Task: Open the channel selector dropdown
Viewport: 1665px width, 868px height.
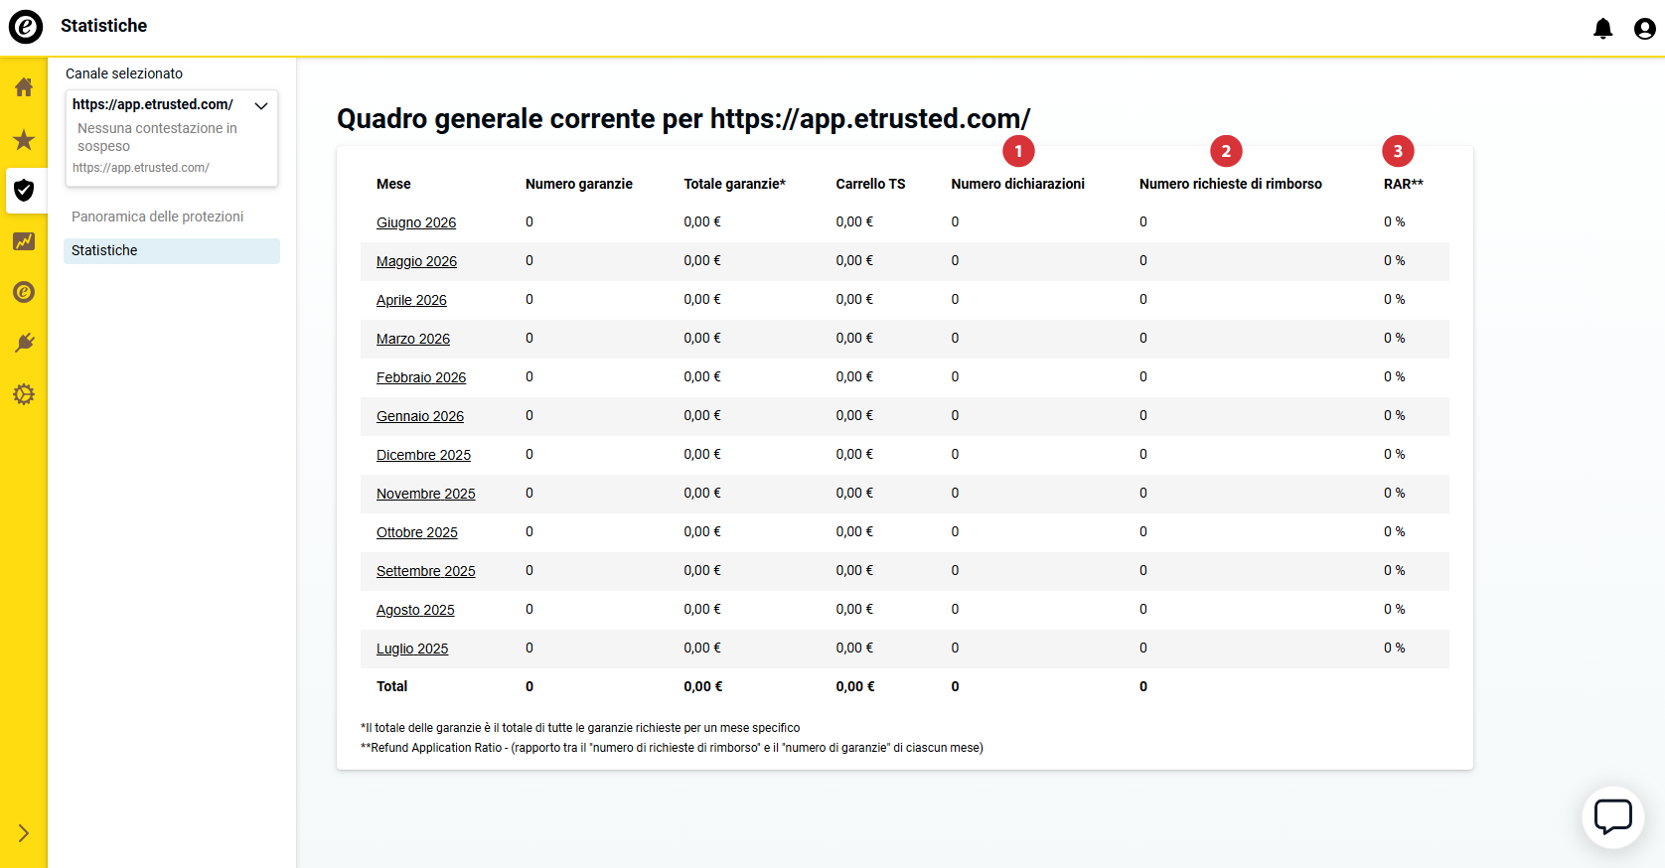Action: click(x=172, y=138)
